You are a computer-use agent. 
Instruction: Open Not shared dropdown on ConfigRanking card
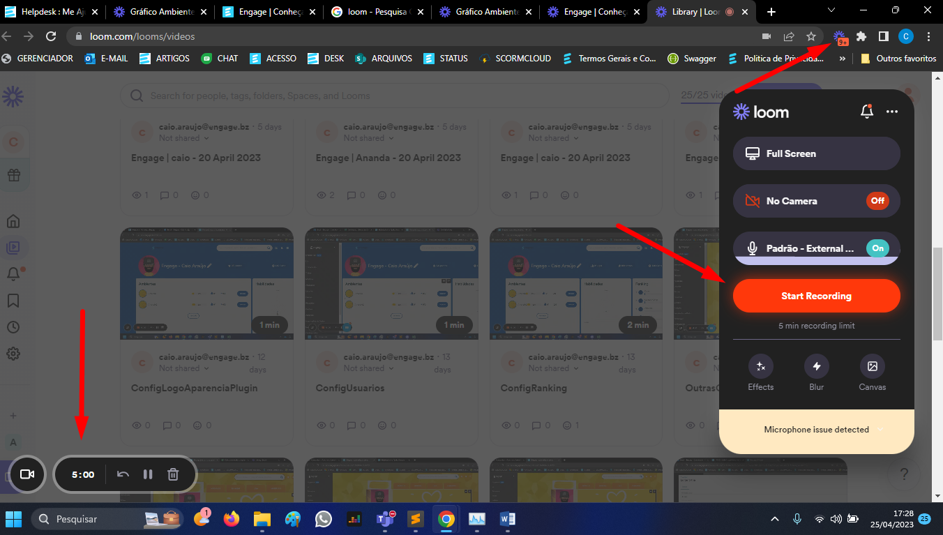554,368
